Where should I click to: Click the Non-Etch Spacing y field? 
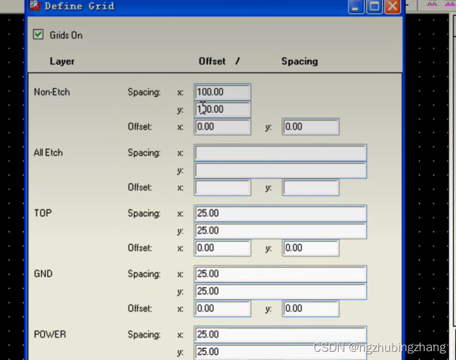[x=223, y=109]
